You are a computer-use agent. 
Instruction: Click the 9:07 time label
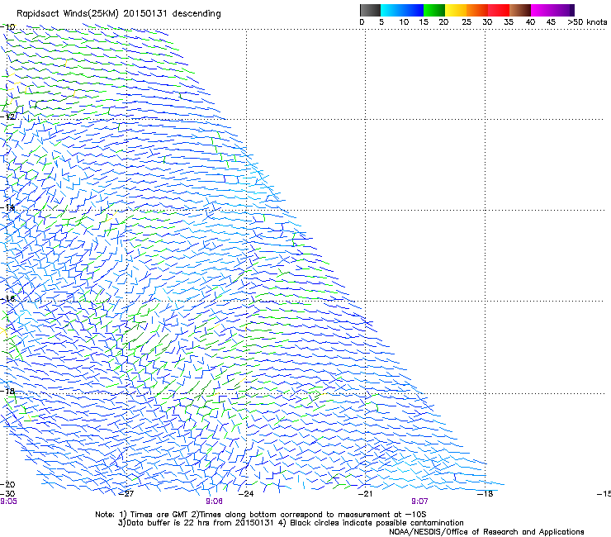(x=419, y=501)
